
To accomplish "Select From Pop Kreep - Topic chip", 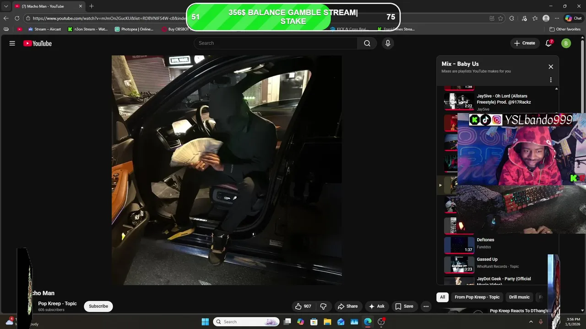I will click(x=477, y=297).
